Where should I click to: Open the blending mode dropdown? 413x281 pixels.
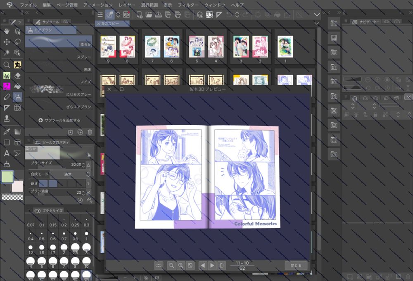pyautogui.click(x=70, y=174)
